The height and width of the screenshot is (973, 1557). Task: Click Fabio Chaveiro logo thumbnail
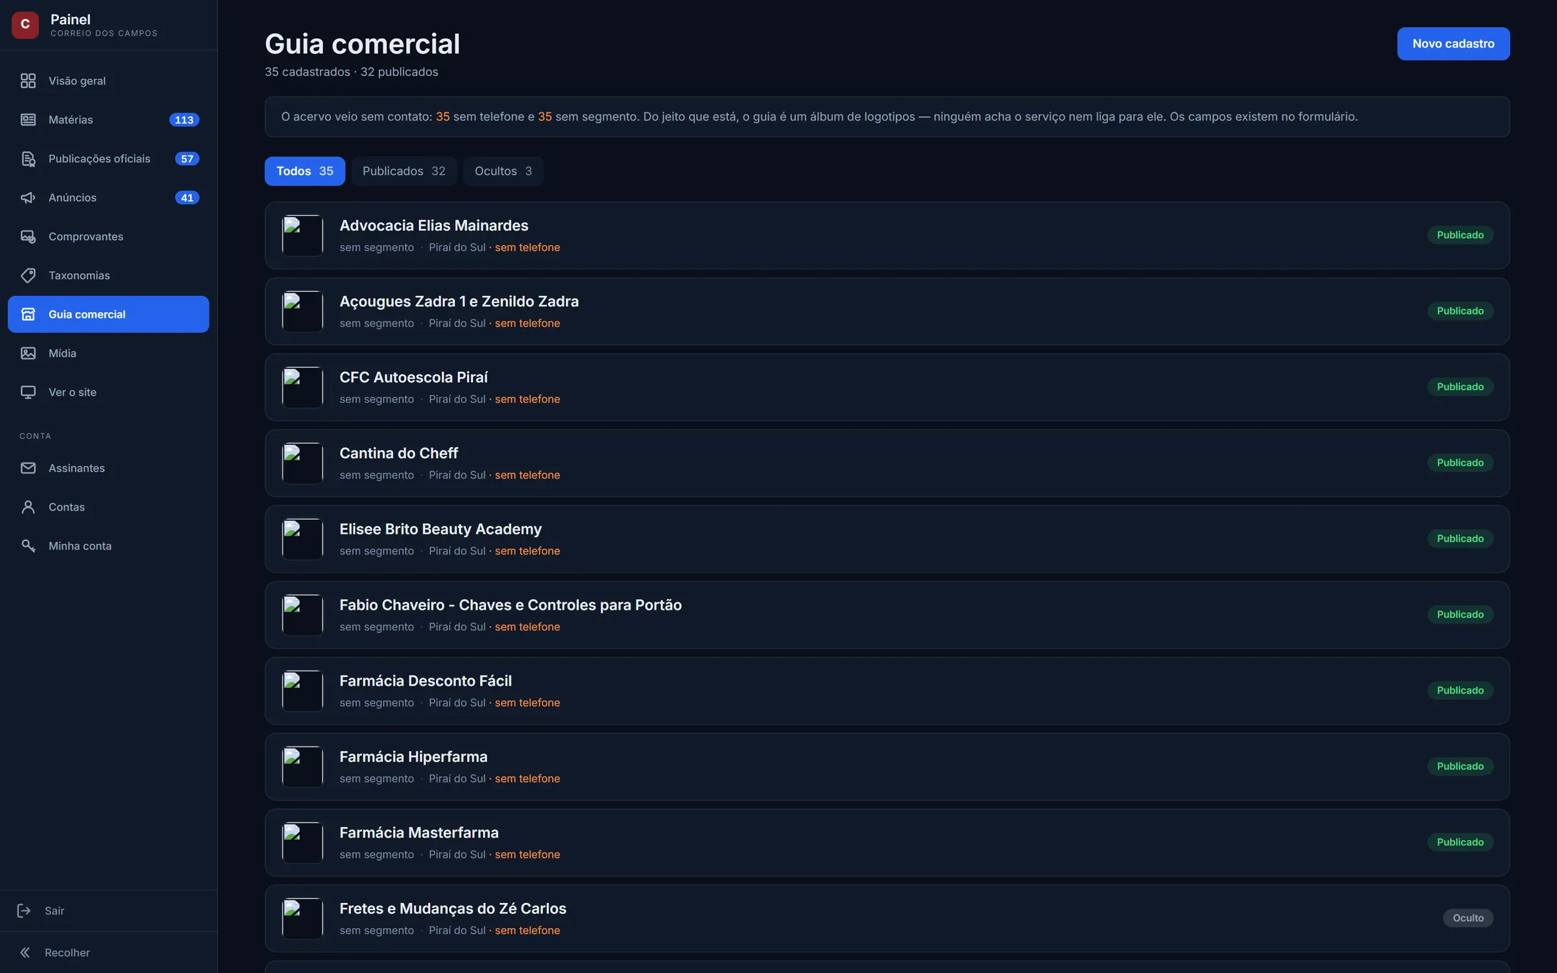[302, 615]
